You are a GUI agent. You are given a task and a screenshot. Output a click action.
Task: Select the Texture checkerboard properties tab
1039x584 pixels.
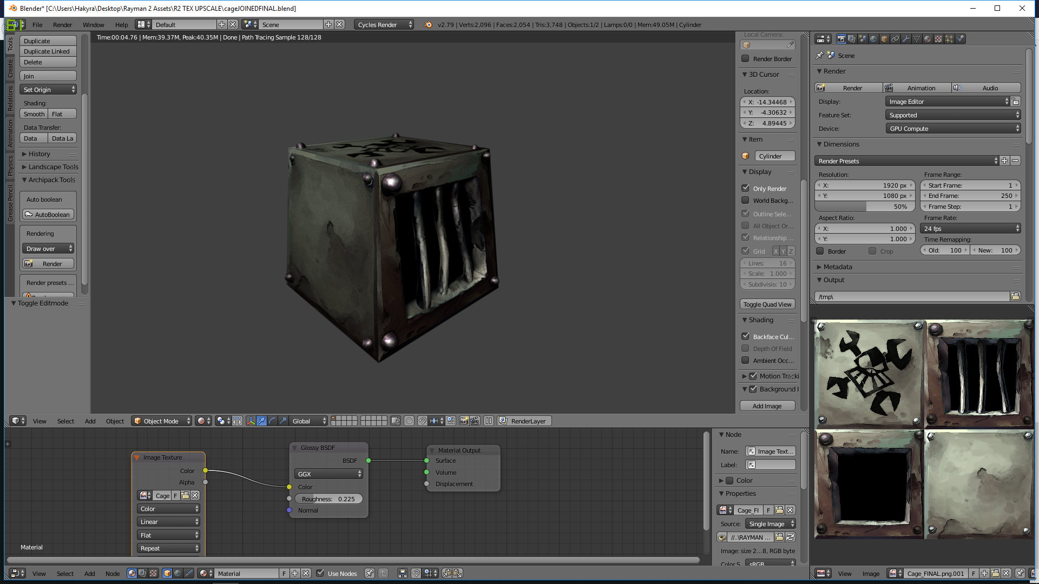coord(938,39)
